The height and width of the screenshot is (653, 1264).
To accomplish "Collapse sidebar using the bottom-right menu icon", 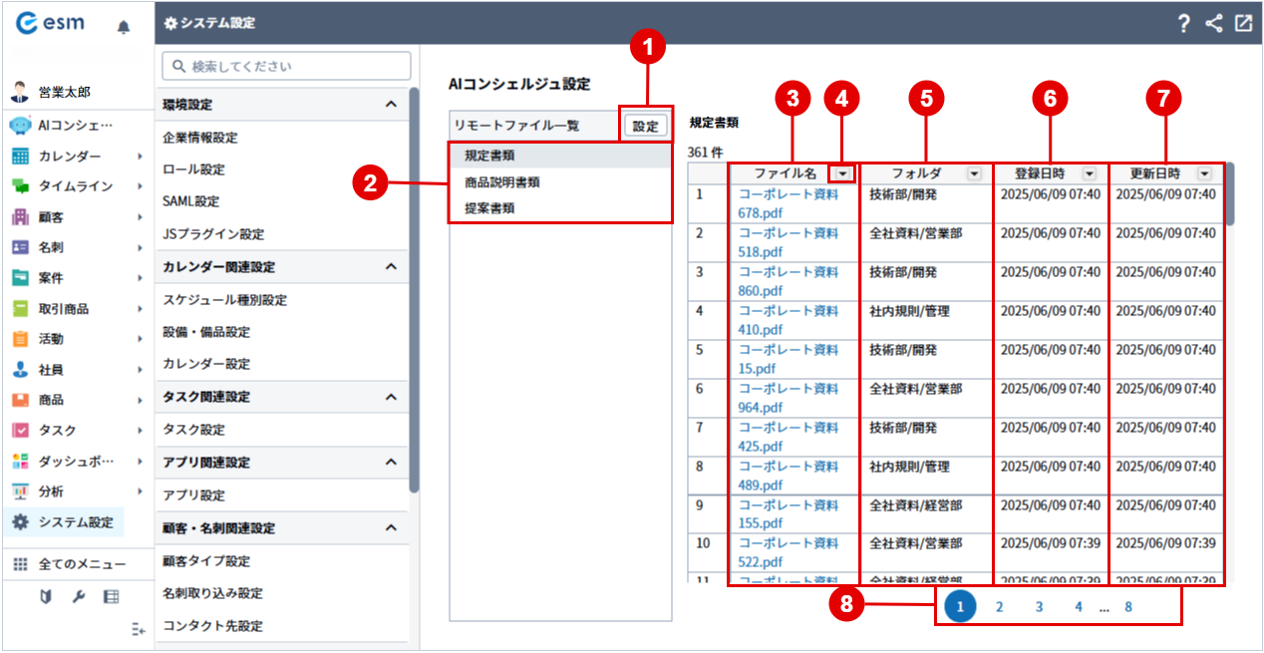I will pos(139,629).
